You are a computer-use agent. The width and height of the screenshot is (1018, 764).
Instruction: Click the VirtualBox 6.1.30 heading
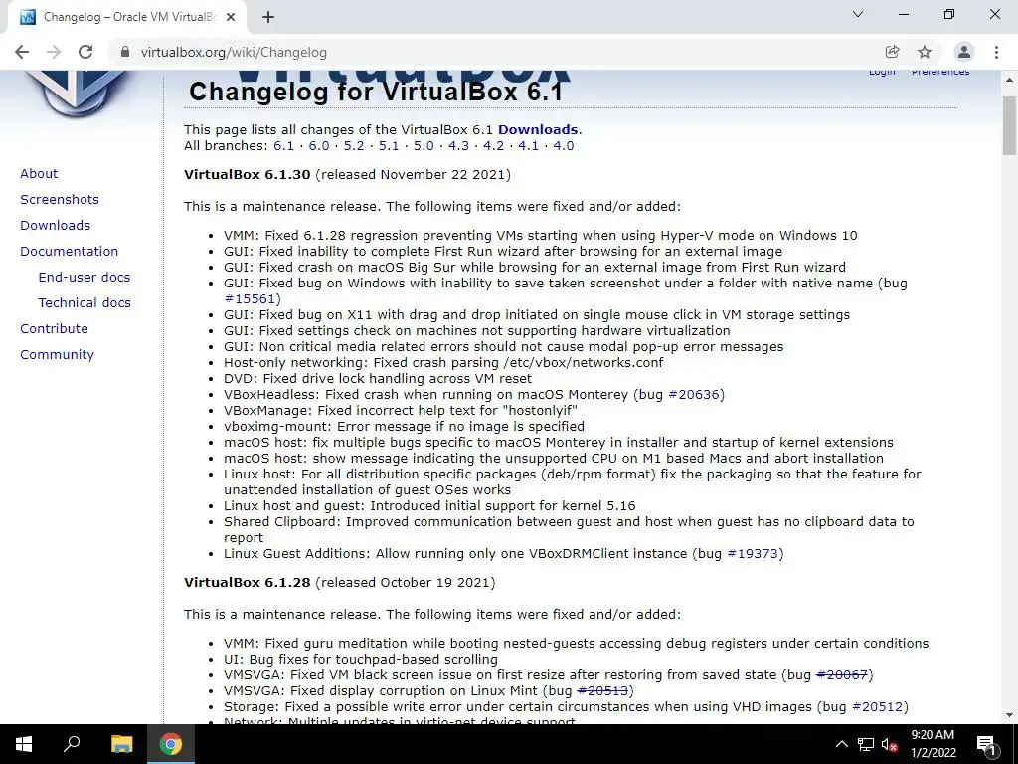pos(248,175)
